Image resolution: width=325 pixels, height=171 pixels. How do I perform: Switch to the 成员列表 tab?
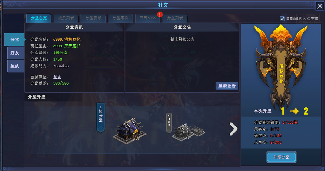click(x=66, y=18)
